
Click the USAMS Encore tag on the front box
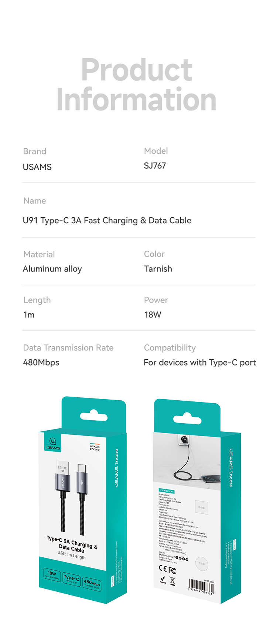click(x=95, y=447)
